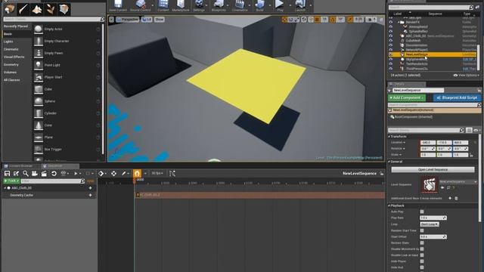Open Settings in the main toolbar
Screen dimensions: 484x272
coord(199,6)
